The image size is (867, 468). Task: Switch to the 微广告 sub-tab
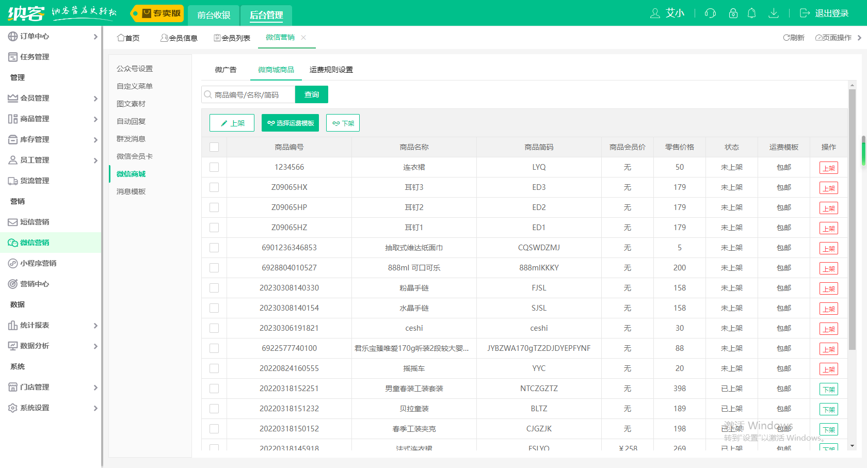[x=226, y=70]
